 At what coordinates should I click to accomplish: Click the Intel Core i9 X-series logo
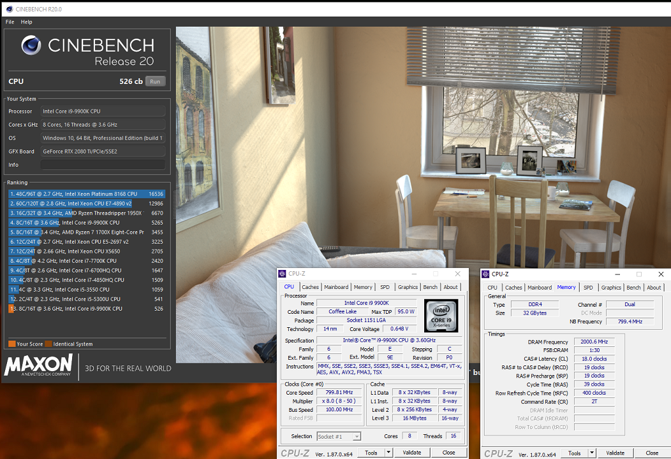click(441, 315)
